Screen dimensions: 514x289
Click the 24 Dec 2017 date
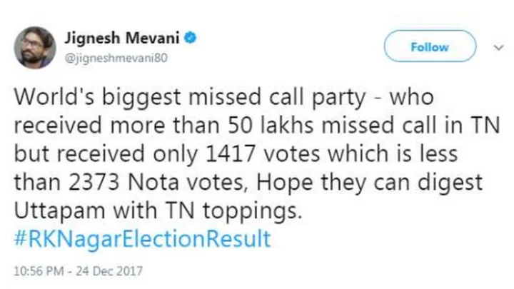pyautogui.click(x=115, y=271)
